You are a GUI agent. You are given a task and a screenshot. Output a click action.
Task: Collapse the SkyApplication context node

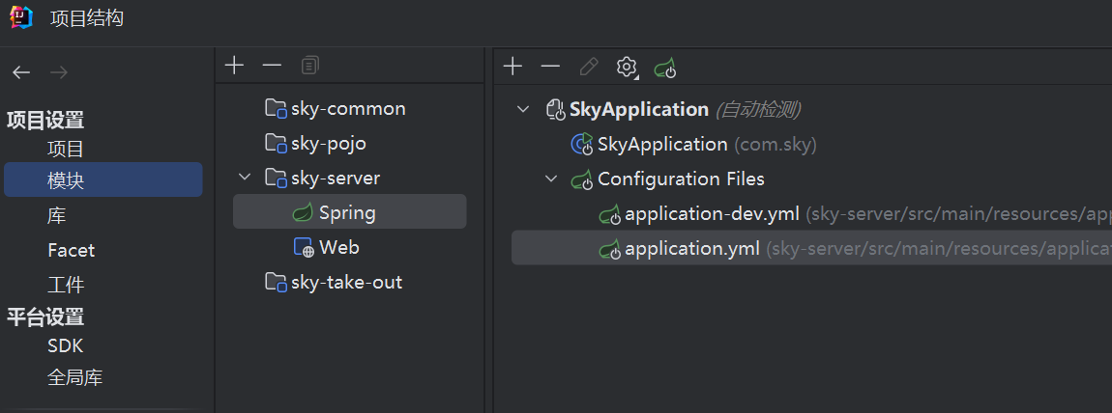pyautogui.click(x=523, y=109)
